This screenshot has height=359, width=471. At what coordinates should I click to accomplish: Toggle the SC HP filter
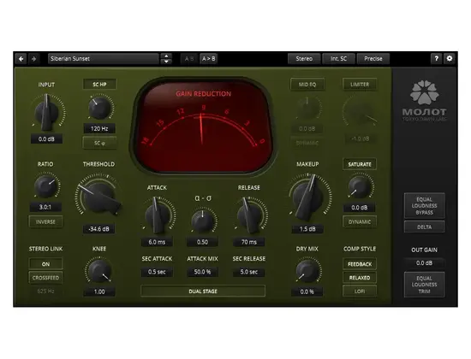pyautogui.click(x=99, y=85)
